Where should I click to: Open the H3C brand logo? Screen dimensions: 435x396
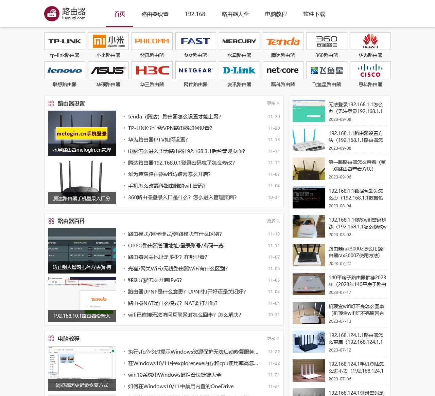[x=152, y=70]
